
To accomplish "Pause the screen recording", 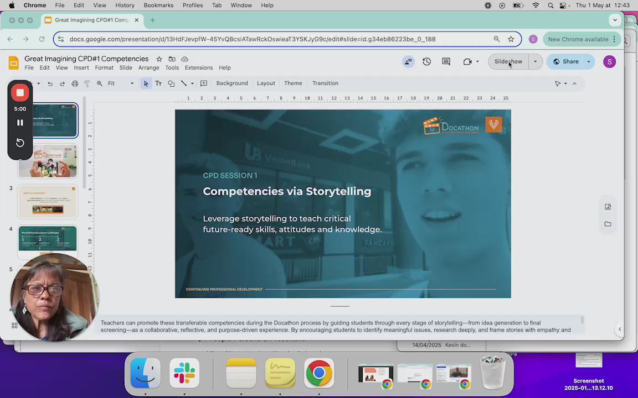I will click(20, 123).
